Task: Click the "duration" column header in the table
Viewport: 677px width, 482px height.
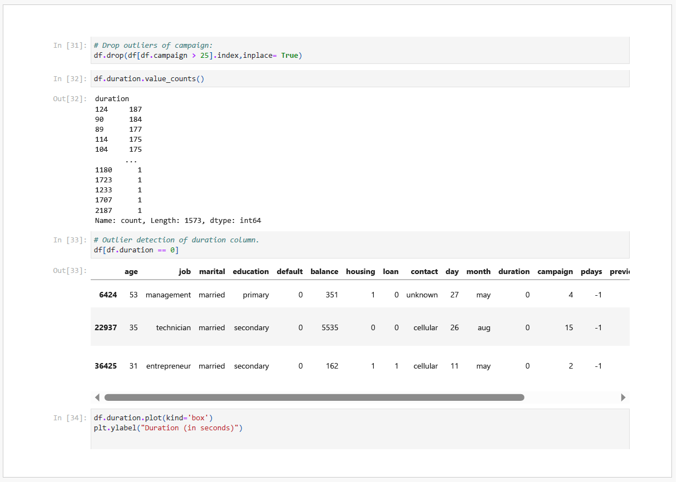Action: [x=513, y=272]
